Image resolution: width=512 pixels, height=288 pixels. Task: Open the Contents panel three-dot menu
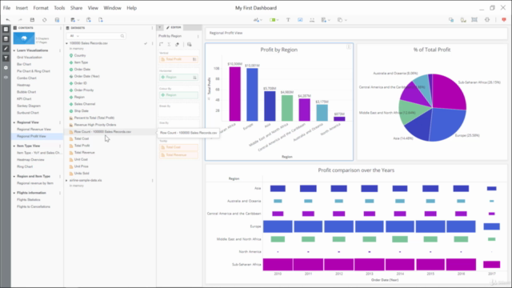(x=61, y=28)
